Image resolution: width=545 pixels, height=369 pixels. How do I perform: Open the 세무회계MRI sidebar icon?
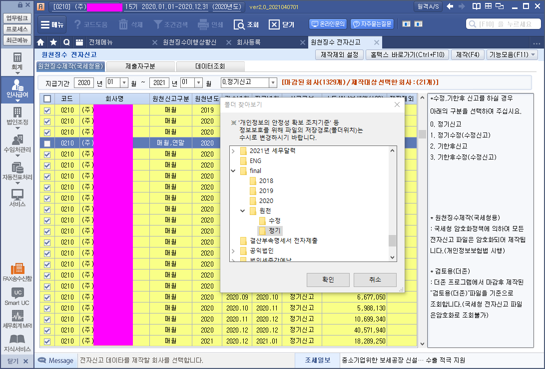pyautogui.click(x=17, y=319)
